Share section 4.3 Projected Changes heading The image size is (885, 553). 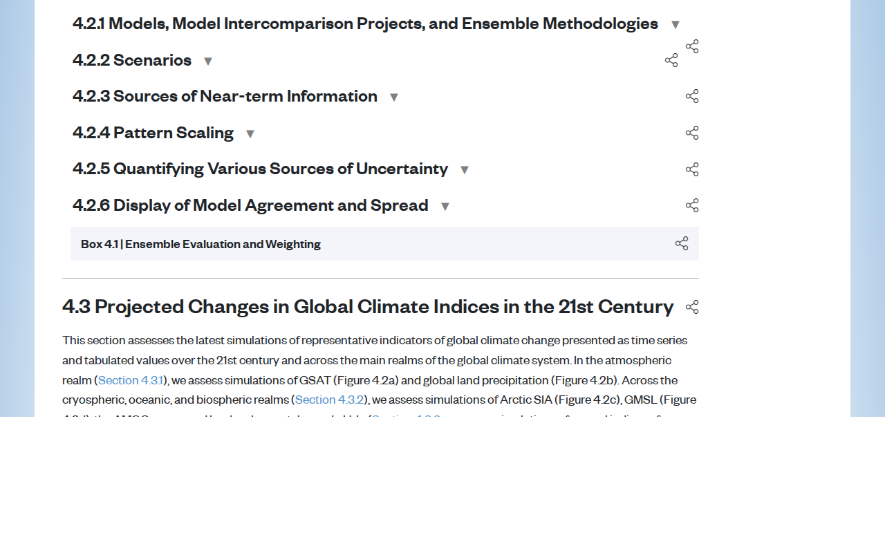click(692, 307)
